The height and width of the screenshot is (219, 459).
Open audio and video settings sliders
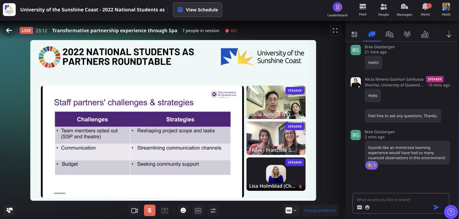(x=213, y=210)
